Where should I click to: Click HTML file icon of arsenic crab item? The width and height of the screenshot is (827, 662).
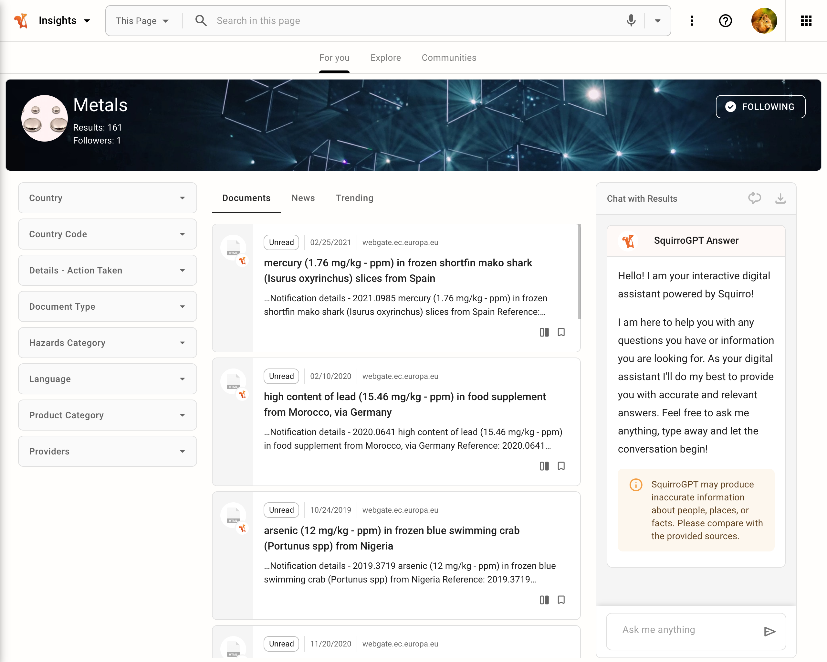(x=233, y=516)
